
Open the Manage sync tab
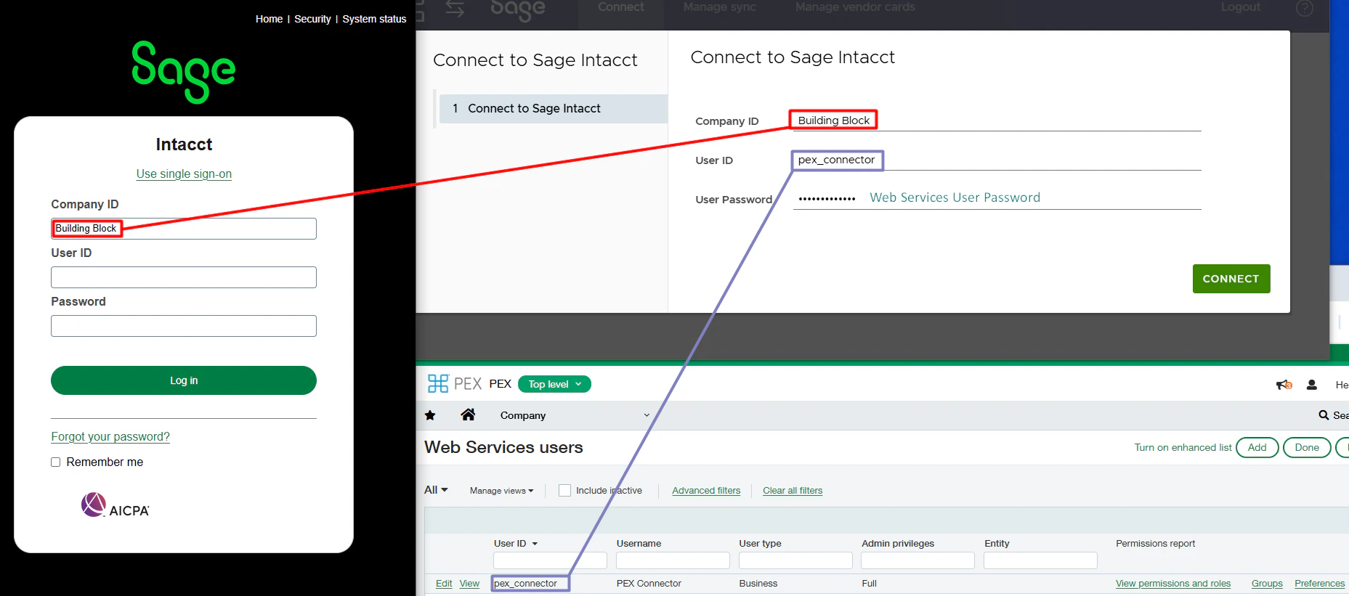click(720, 7)
